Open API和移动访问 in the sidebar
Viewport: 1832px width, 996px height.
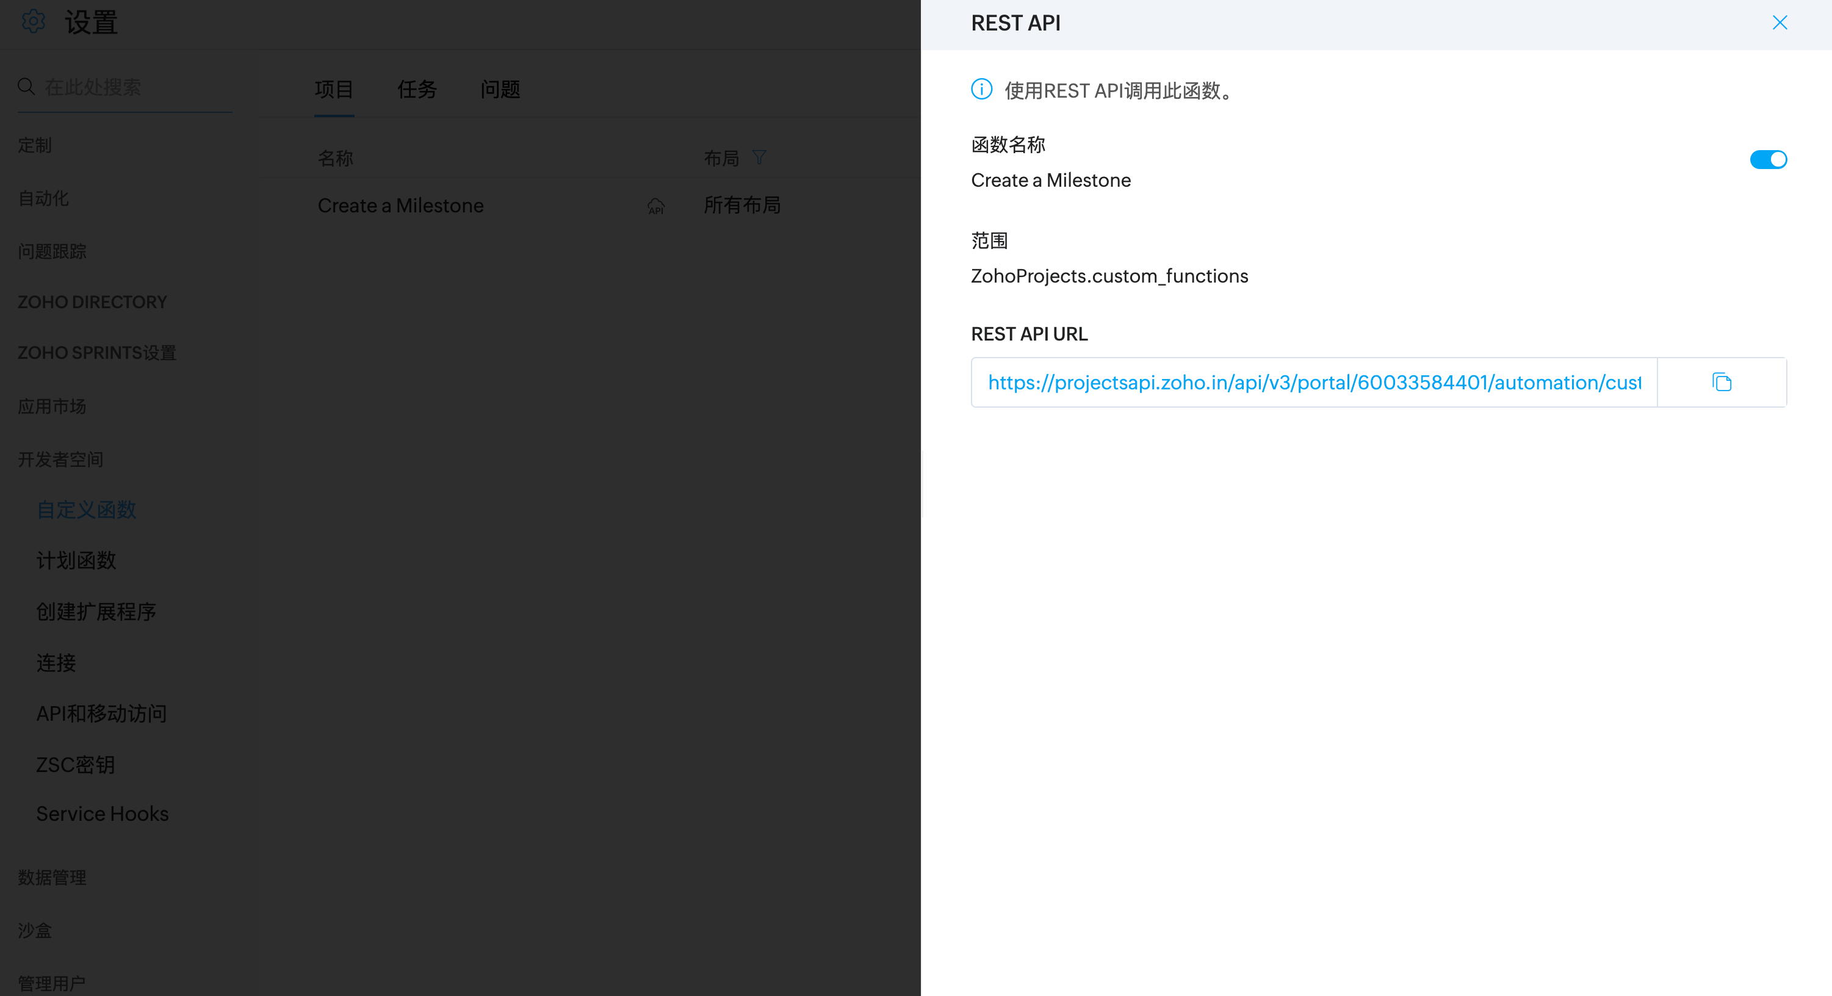pyautogui.click(x=102, y=713)
